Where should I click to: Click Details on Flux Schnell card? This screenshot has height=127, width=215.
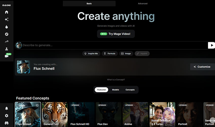point(22,106)
